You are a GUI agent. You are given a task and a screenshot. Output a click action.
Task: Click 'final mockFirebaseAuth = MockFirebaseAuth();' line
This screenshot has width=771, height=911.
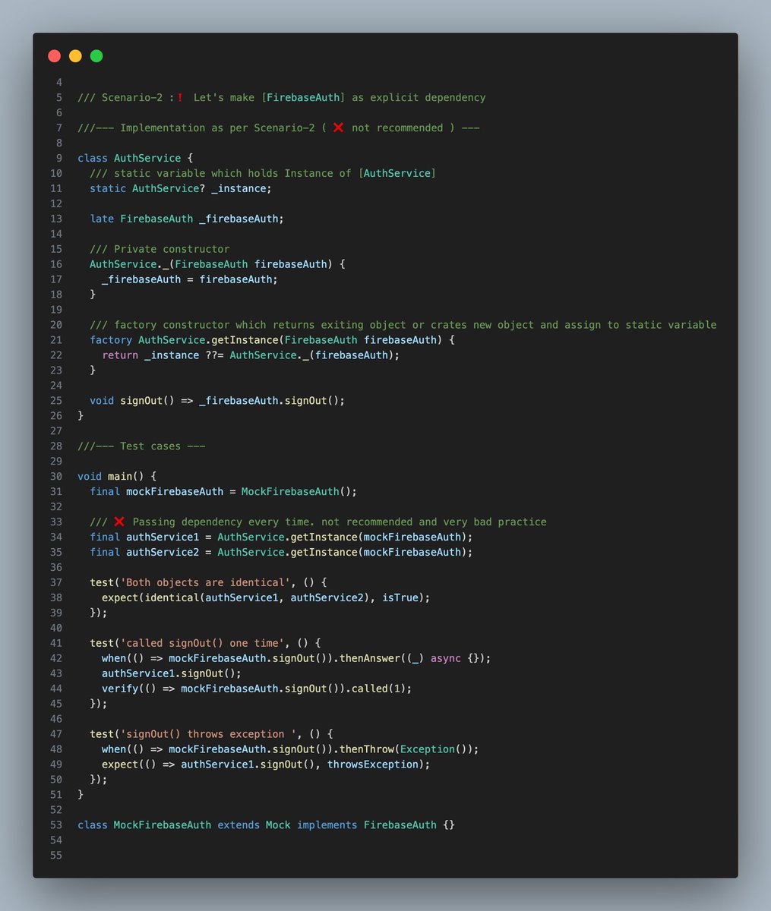(223, 491)
